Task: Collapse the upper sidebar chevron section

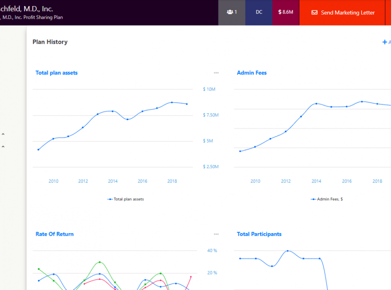Action: [3, 135]
